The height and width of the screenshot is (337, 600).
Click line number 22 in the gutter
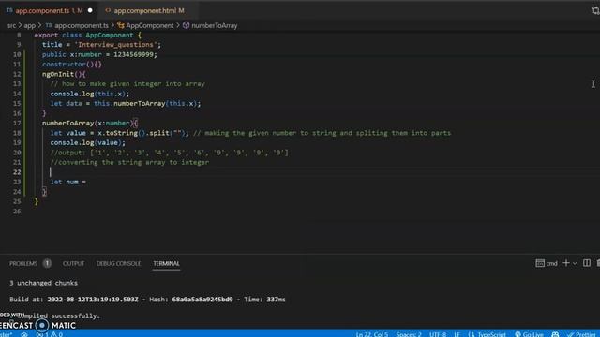click(x=17, y=172)
